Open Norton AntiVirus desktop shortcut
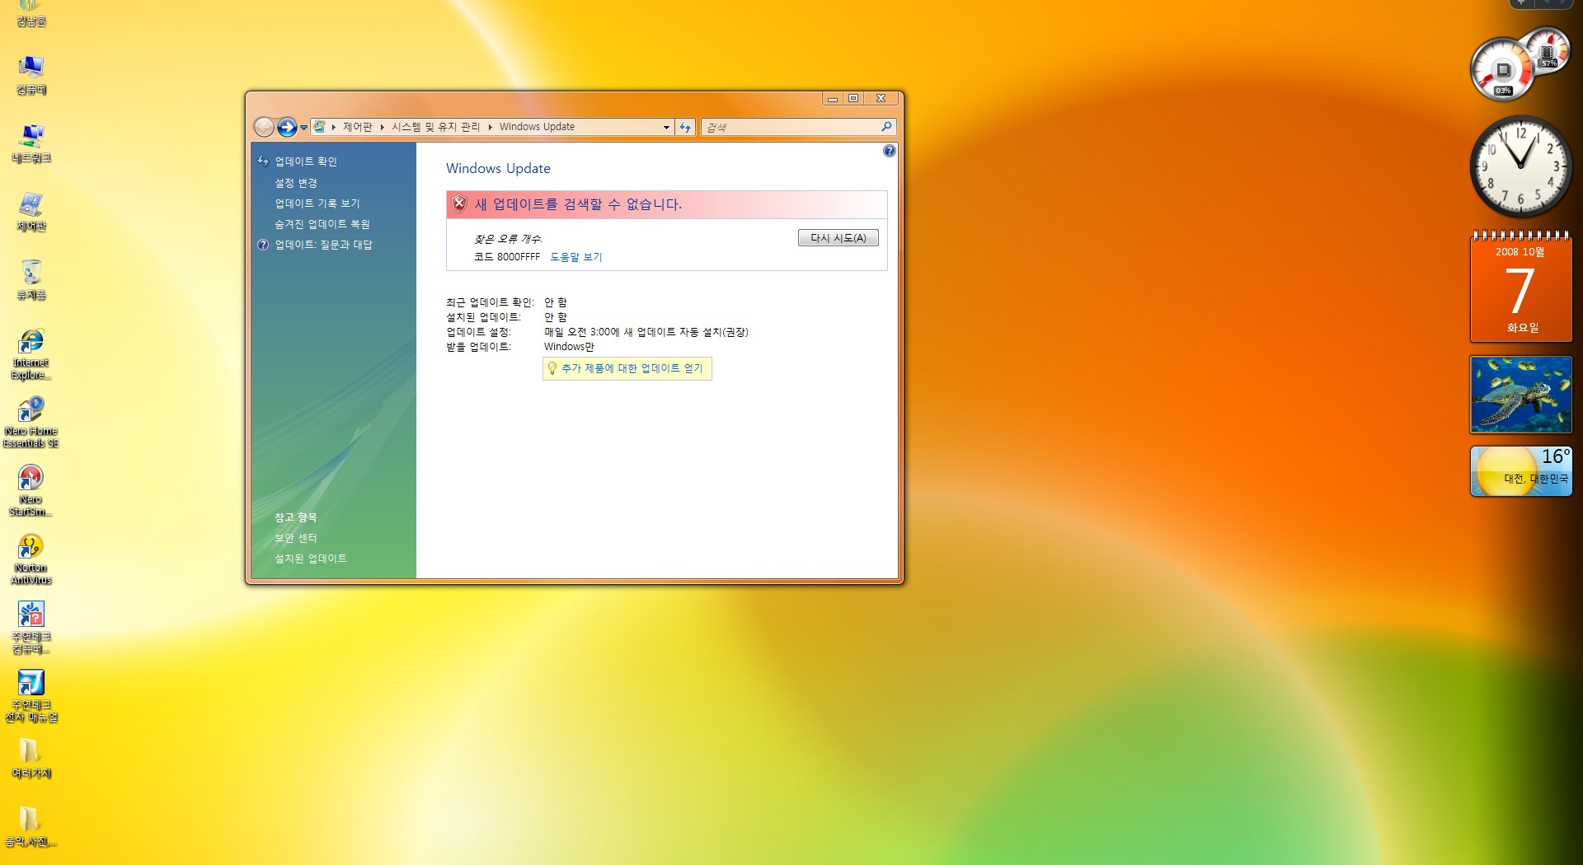The width and height of the screenshot is (1583, 865). (x=31, y=559)
